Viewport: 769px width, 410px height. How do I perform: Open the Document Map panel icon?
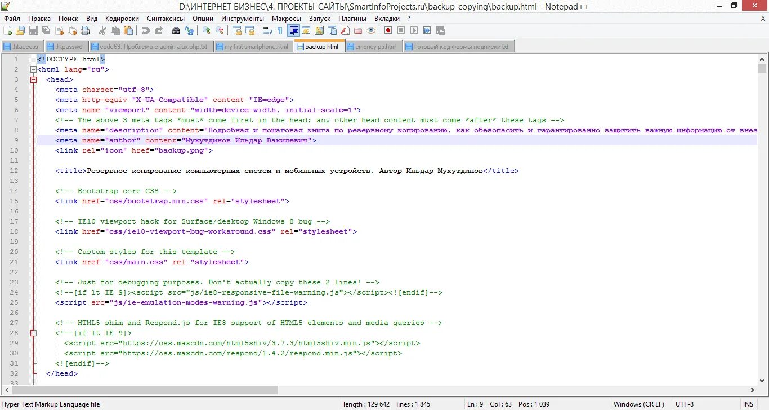pos(319,30)
